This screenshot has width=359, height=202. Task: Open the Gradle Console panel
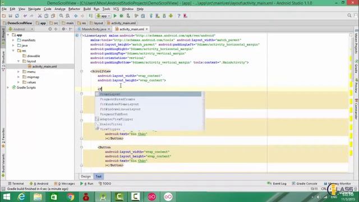305,183
